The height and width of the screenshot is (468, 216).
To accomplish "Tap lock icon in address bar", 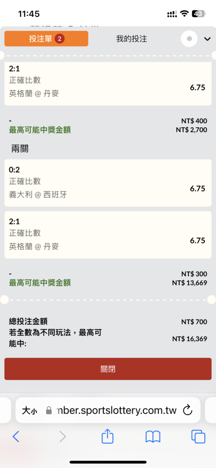I will [49, 411].
